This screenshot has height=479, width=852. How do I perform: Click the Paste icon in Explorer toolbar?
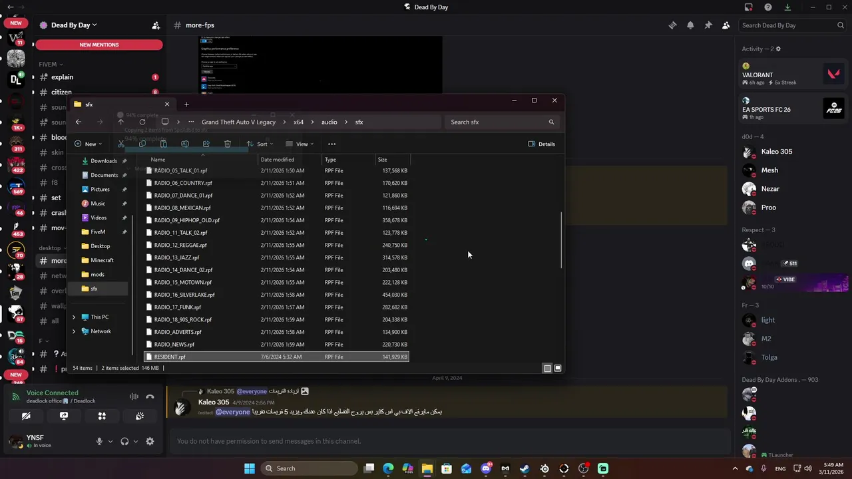[x=164, y=144]
